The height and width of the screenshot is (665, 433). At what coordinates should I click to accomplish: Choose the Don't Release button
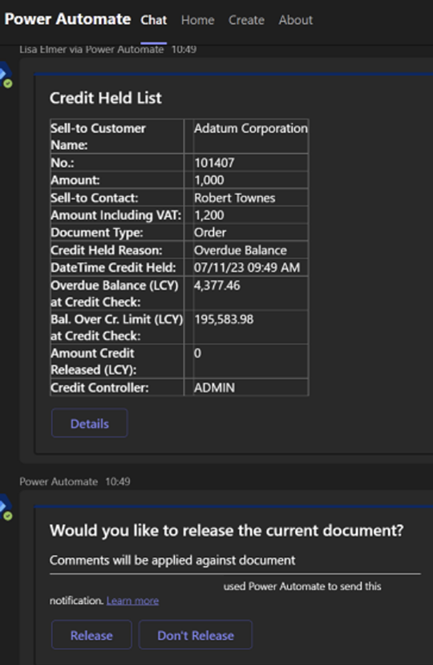click(x=195, y=635)
